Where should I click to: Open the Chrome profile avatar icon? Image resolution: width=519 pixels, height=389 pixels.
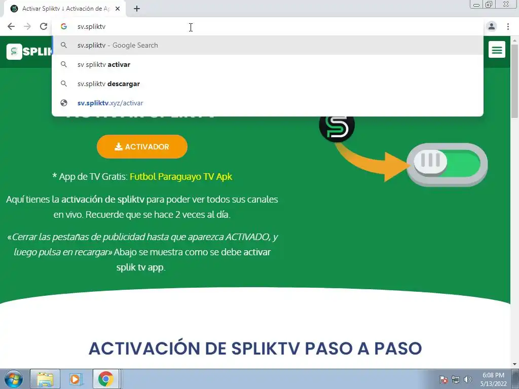pyautogui.click(x=492, y=26)
